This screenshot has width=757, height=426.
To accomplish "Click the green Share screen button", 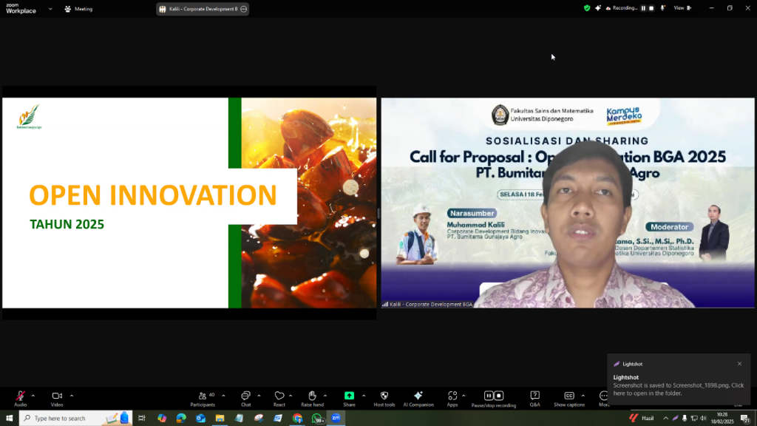I will (349, 396).
